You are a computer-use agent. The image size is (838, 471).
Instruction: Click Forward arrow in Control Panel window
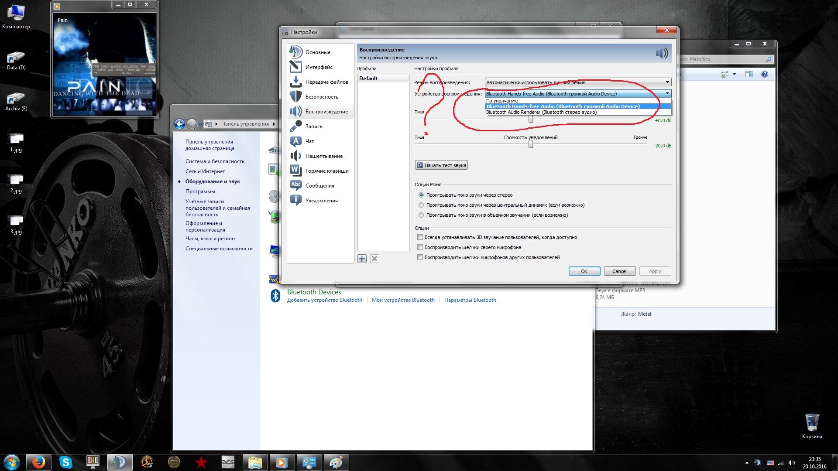coord(192,124)
